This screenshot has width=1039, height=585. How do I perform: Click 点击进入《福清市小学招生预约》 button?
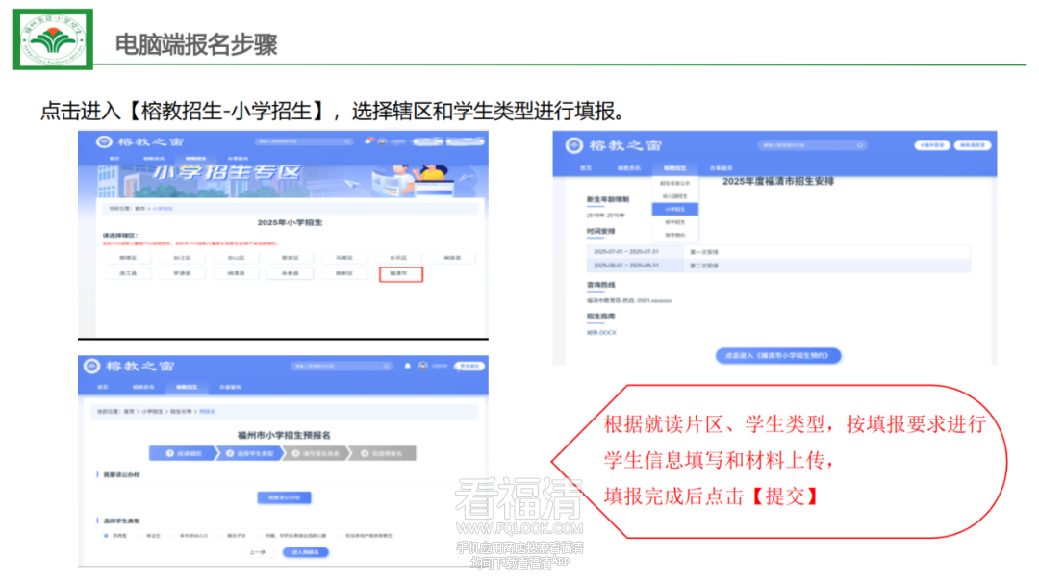[x=778, y=355]
